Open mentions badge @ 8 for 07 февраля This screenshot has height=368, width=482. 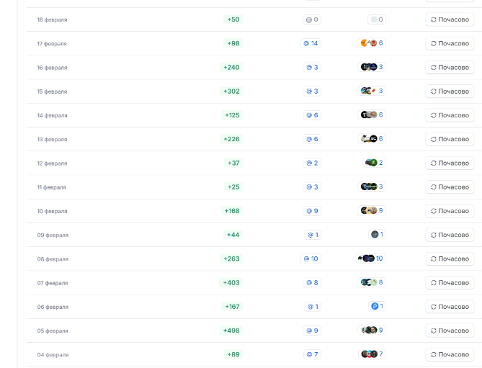[x=312, y=283]
